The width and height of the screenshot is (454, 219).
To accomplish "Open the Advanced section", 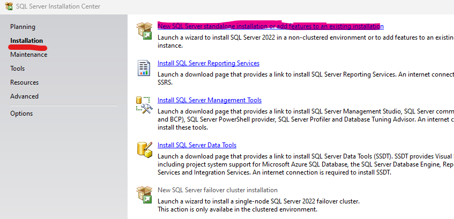I will tap(24, 96).
